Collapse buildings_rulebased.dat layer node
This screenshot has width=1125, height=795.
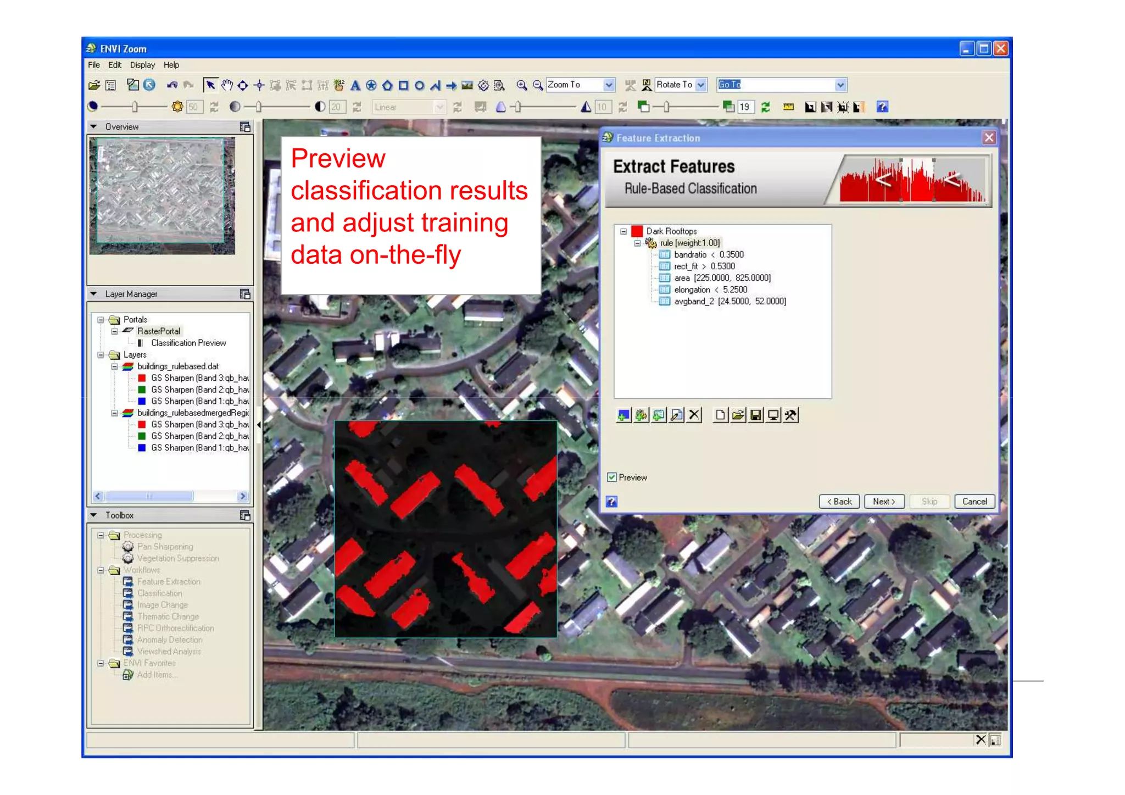click(114, 366)
